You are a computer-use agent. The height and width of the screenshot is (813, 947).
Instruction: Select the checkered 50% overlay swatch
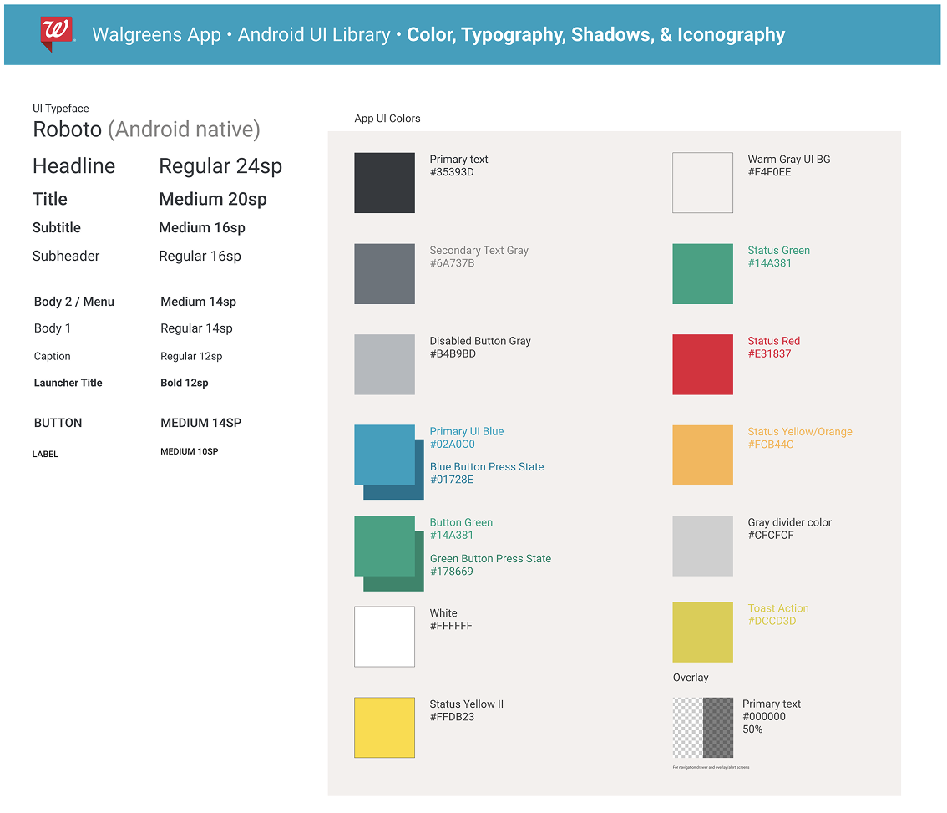pos(703,727)
